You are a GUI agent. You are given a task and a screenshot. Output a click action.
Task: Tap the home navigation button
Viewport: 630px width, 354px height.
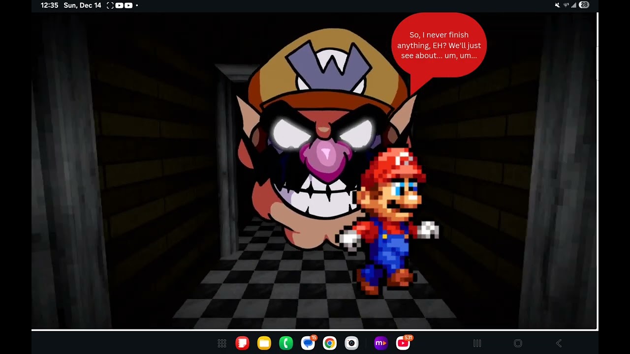(518, 343)
